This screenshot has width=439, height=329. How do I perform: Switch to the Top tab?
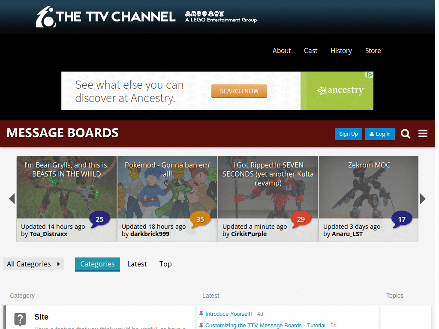point(165,264)
